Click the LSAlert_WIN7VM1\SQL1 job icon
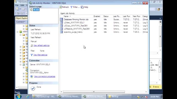This screenshot has height=99, width=177. click(x=61, y=23)
